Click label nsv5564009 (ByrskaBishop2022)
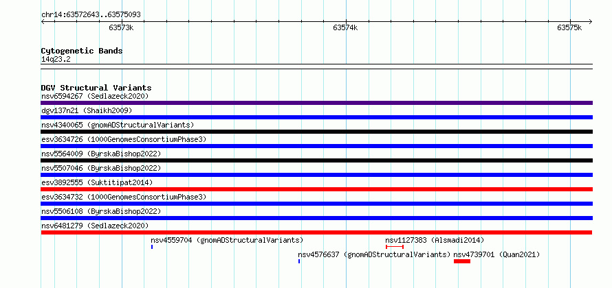Image resolution: width=612 pixels, height=288 pixels. tap(101, 154)
